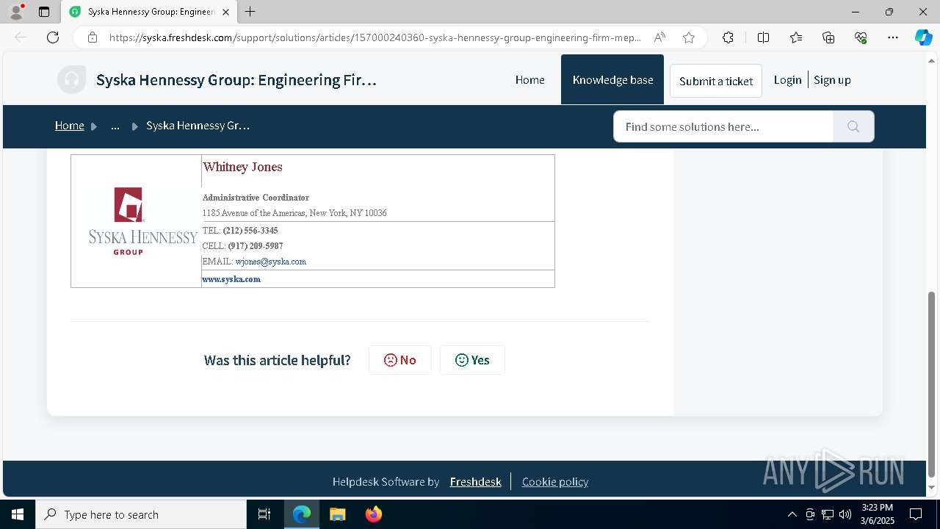Select the name Whitney Jones text
Screen dimensions: 940x529
(x=242, y=167)
